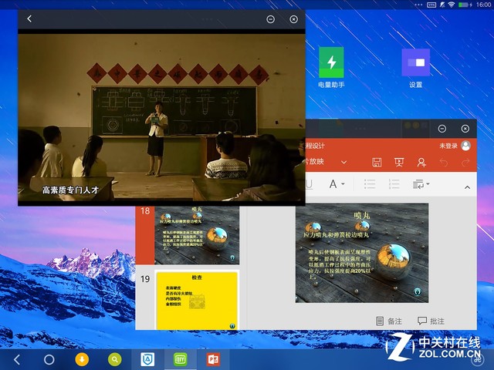Expand the font color A dropdown
Screen dimensions: 494x370
point(342,184)
